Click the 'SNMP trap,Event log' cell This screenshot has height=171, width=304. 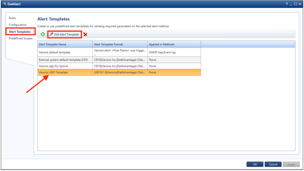(174, 52)
